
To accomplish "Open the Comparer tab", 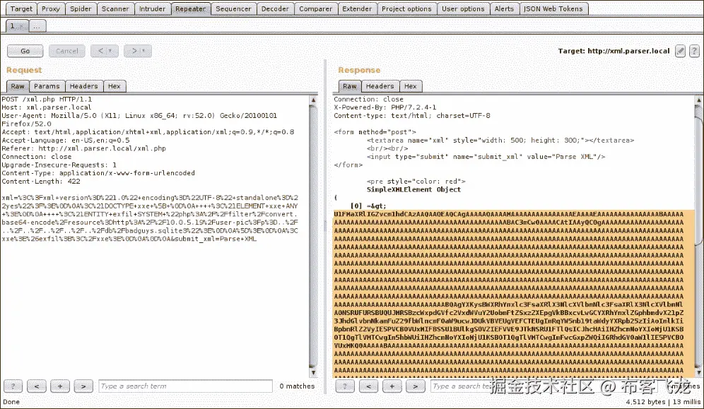I will click(315, 8).
